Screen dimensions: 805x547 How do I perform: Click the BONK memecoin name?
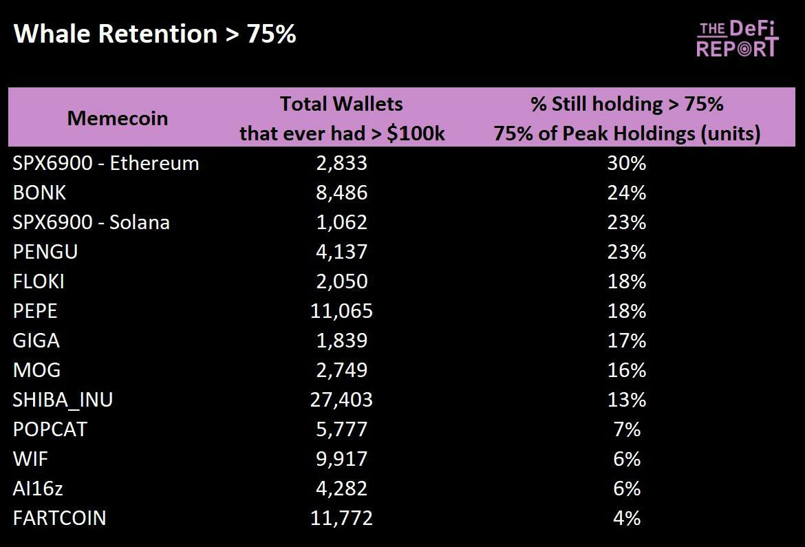39,193
